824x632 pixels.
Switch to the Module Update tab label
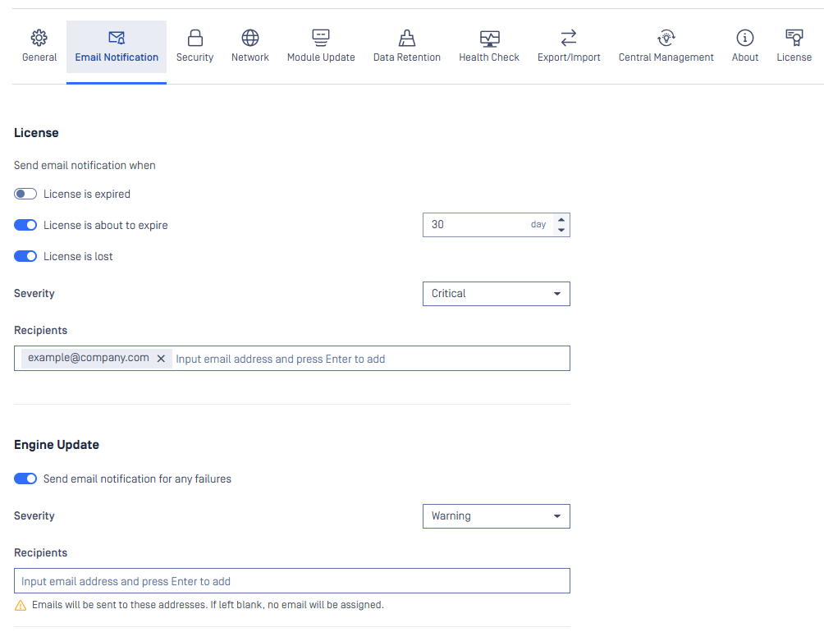coord(321,57)
